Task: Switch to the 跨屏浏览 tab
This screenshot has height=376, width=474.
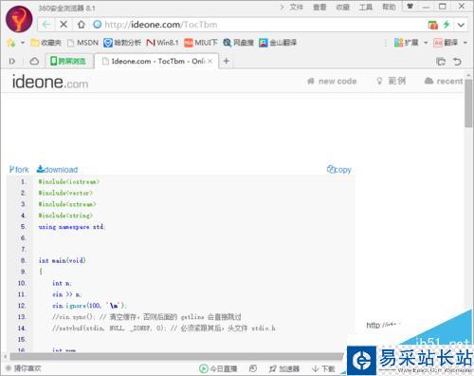Action: pos(69,61)
